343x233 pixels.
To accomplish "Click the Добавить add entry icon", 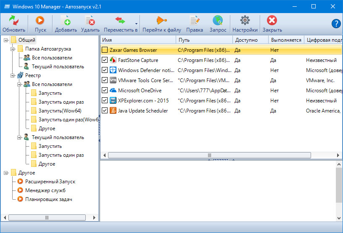I will [x=66, y=20].
